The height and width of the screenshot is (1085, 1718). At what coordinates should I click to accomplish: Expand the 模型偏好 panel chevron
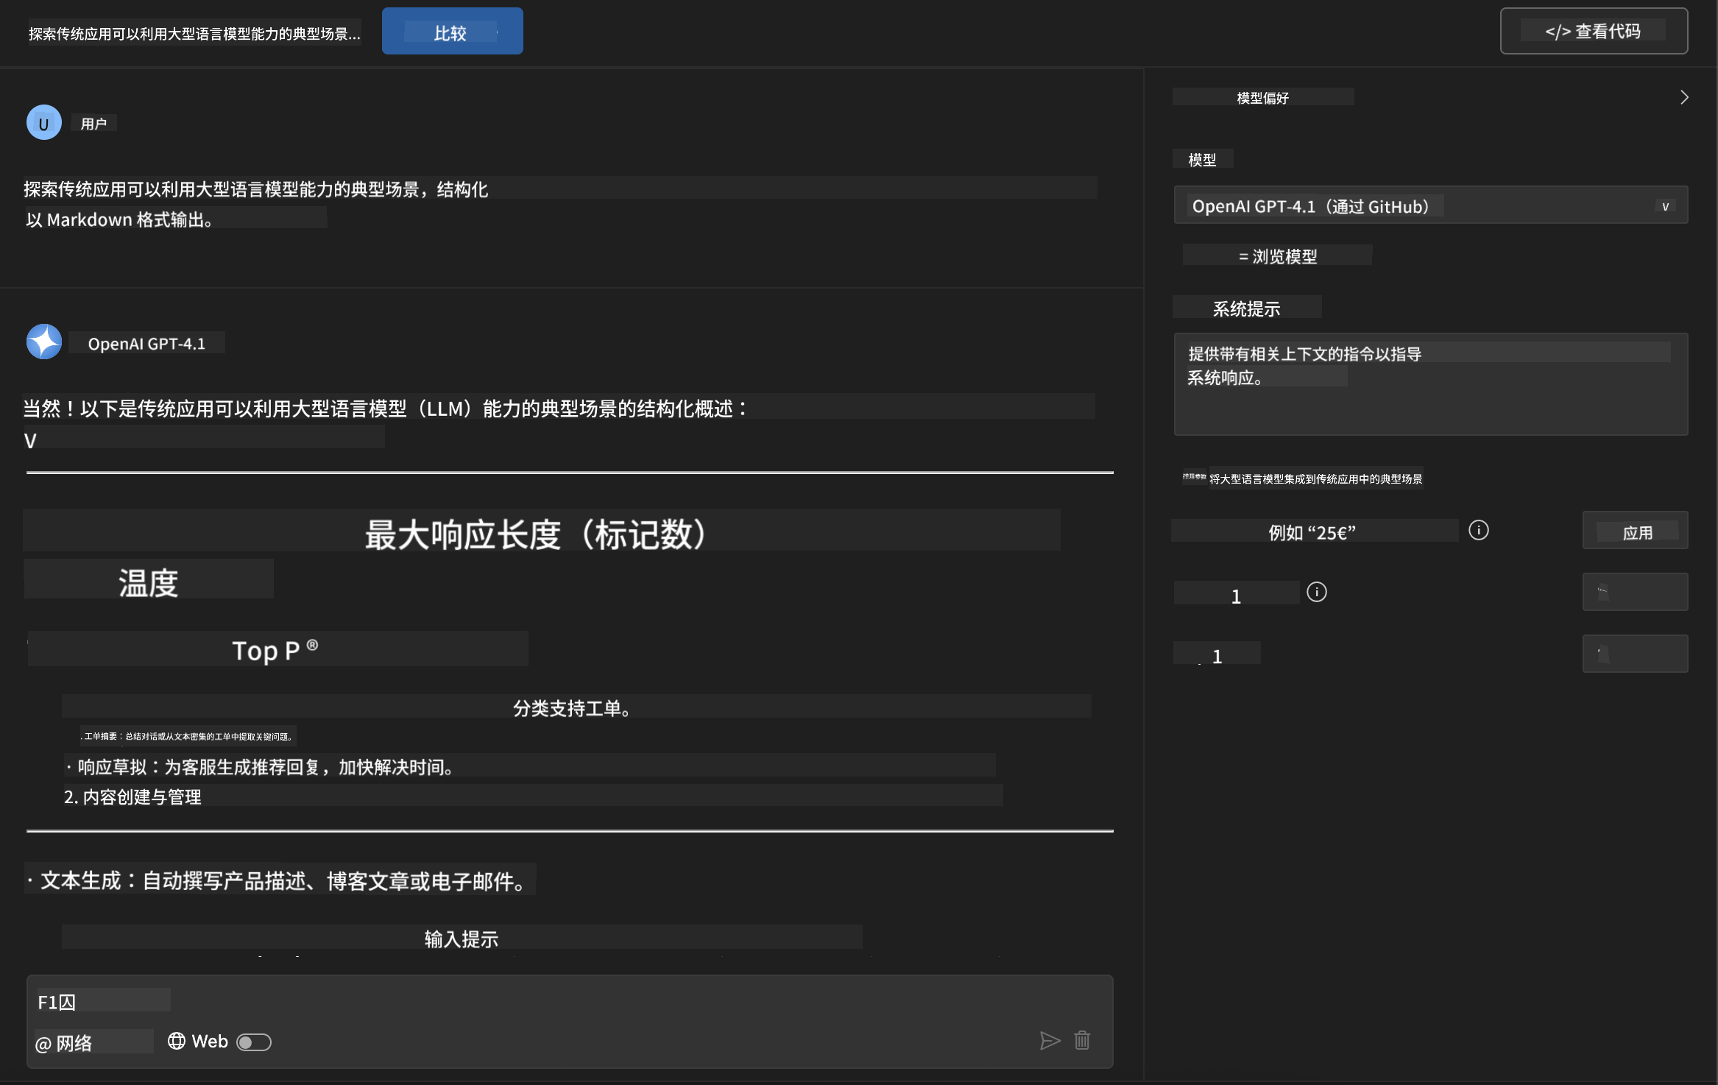(1683, 98)
